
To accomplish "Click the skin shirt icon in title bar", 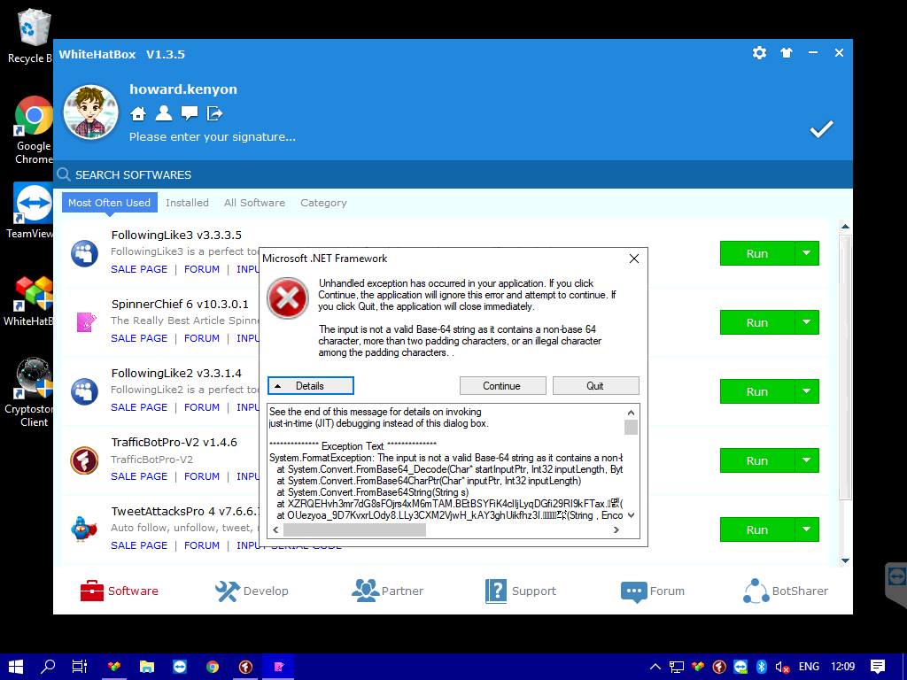I will (x=786, y=53).
